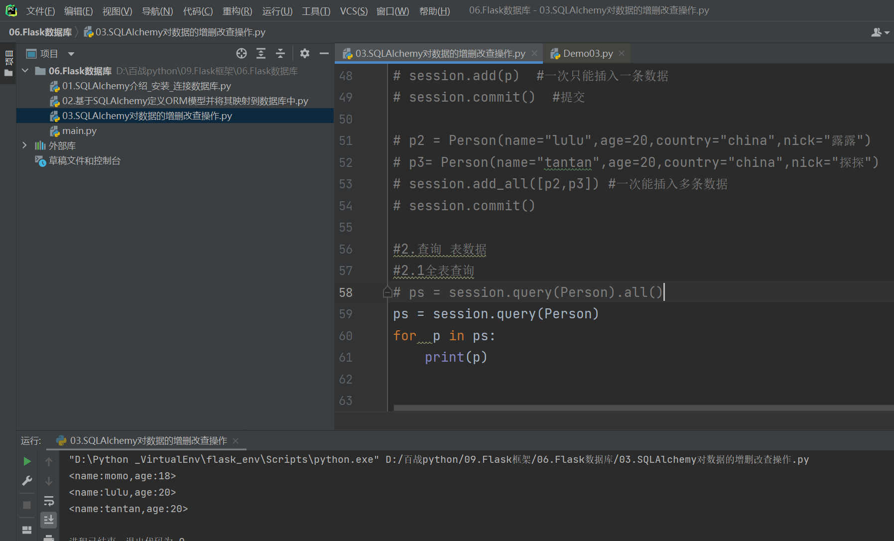Click the restore layout icon in run panel
894x541 pixels.
click(x=27, y=530)
